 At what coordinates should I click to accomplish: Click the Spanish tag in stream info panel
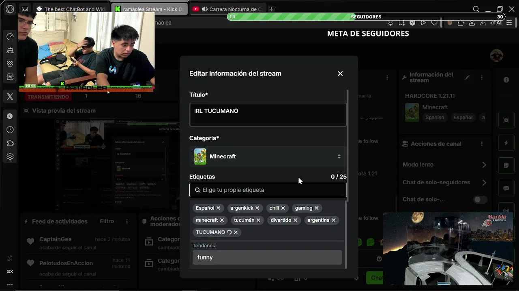point(435,118)
